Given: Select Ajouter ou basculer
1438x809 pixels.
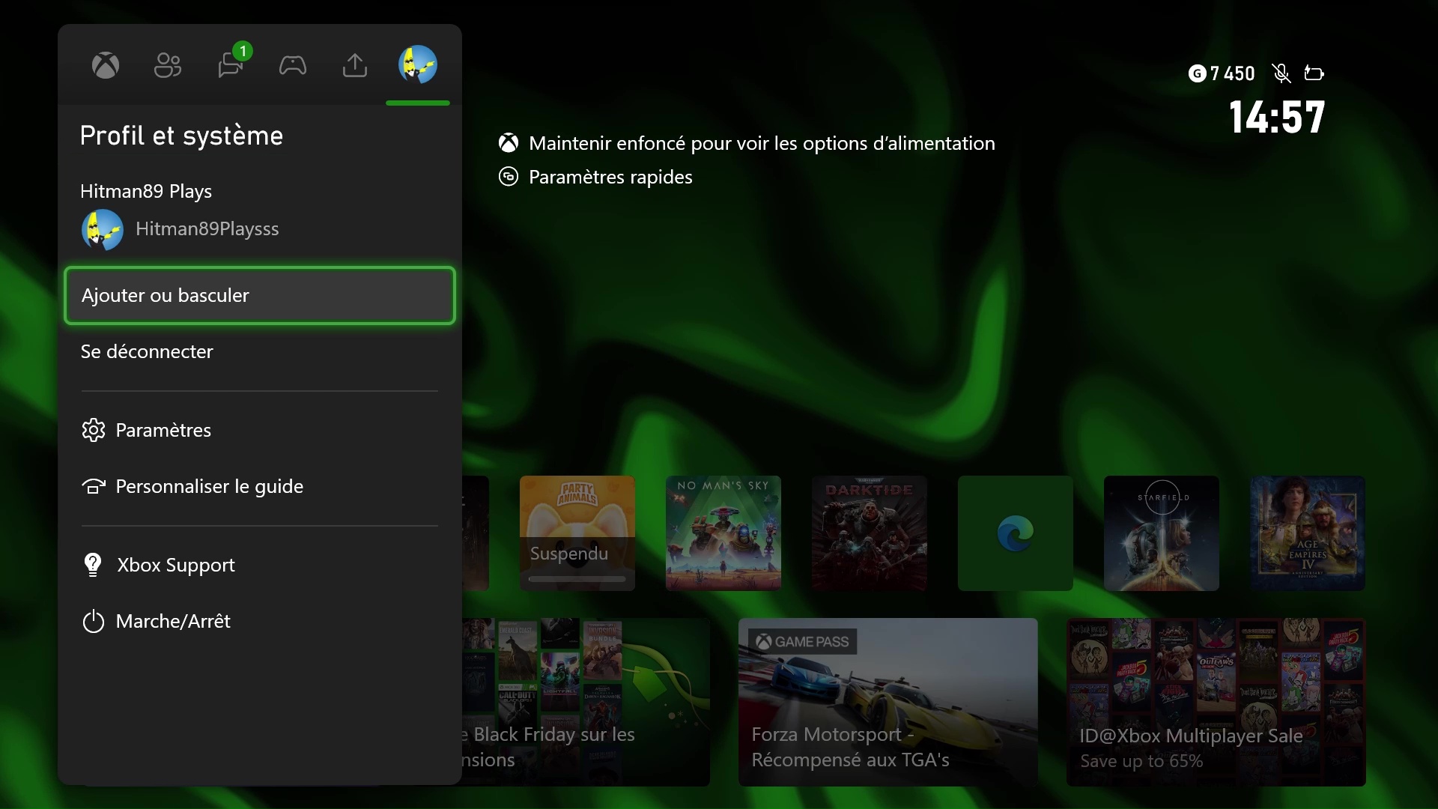Looking at the screenshot, I should (260, 295).
